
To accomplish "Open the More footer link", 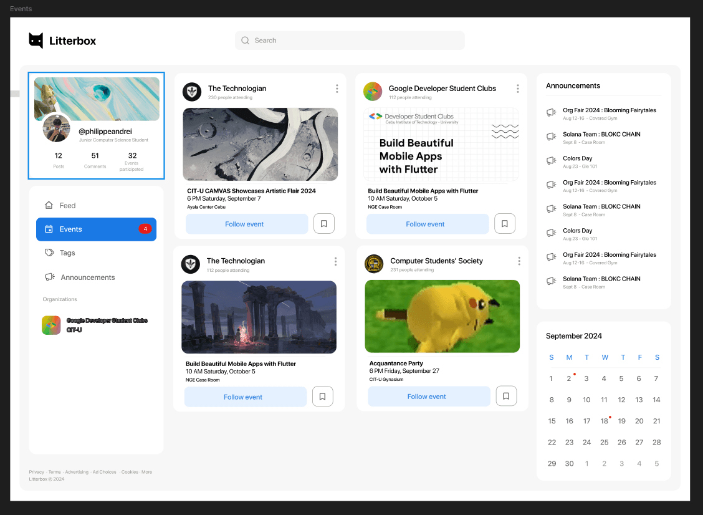I will (146, 472).
